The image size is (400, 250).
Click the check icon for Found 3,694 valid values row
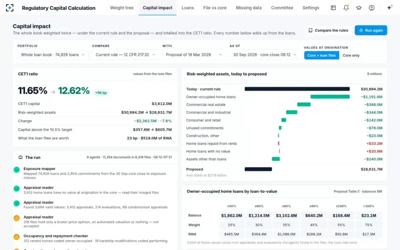click(x=17, y=203)
